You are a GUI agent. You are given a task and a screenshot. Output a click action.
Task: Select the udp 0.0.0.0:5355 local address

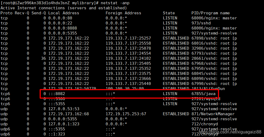point(62,119)
